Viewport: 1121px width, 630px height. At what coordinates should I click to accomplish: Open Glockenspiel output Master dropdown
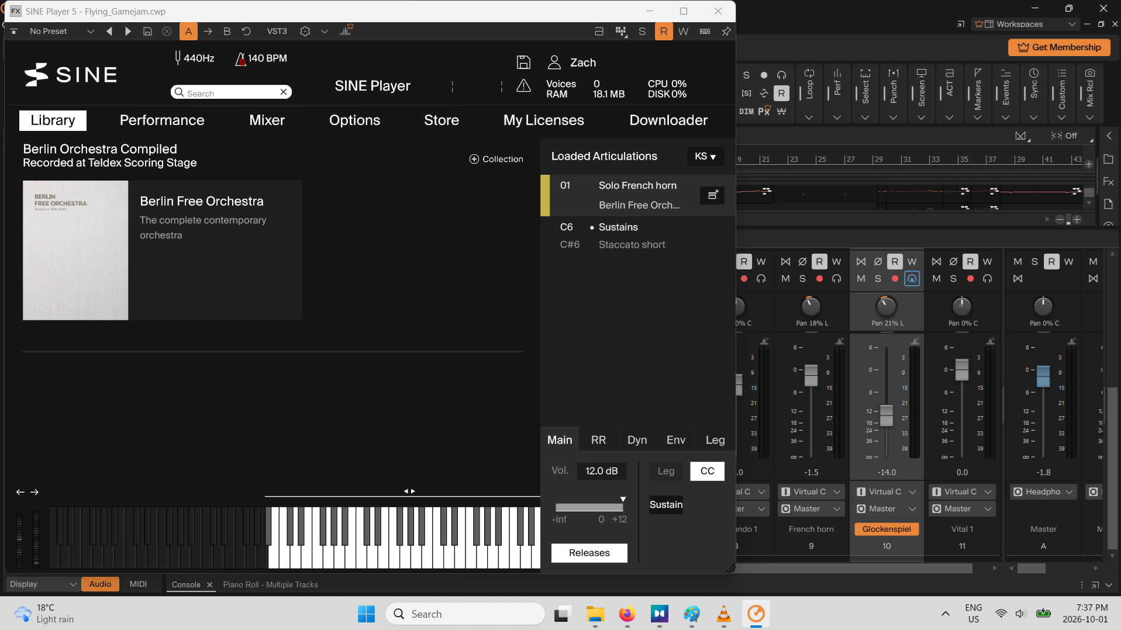pos(887,509)
